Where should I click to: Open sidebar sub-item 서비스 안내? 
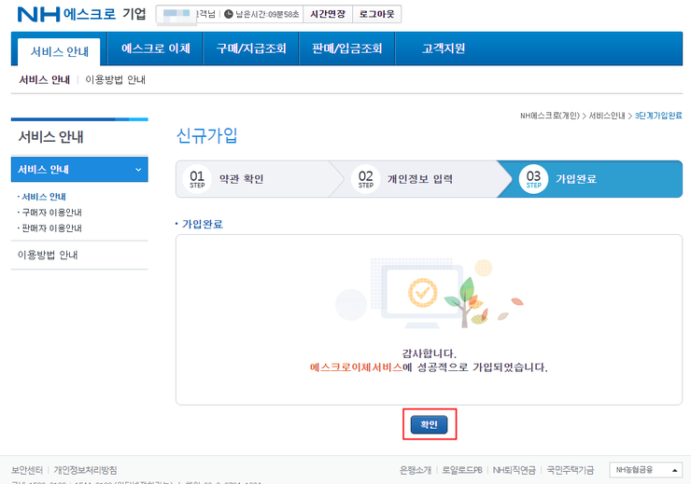[44, 197]
